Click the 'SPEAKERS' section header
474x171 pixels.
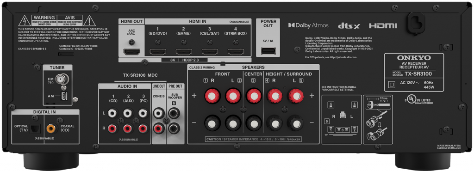tap(253, 67)
